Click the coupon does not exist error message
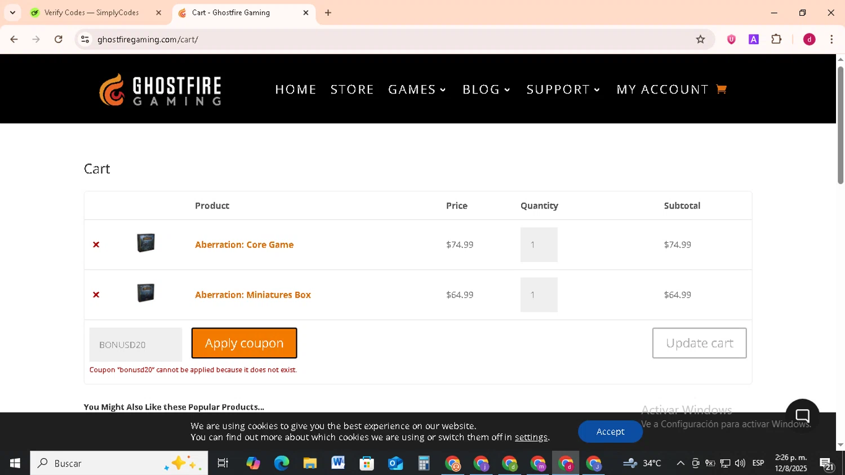The height and width of the screenshot is (475, 845). coord(193,370)
